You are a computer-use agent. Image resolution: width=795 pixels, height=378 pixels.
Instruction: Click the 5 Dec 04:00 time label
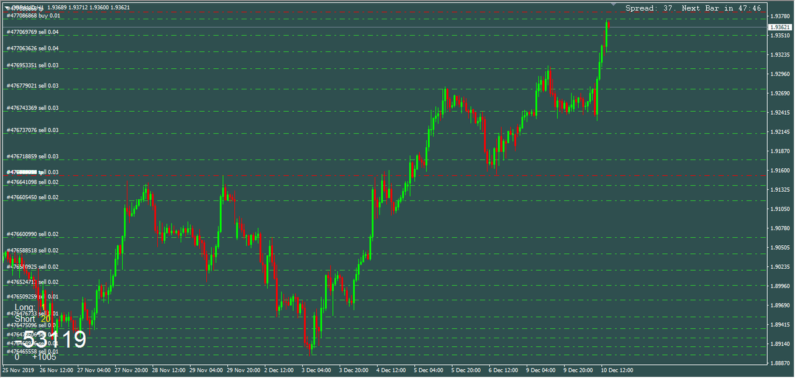[429, 370]
